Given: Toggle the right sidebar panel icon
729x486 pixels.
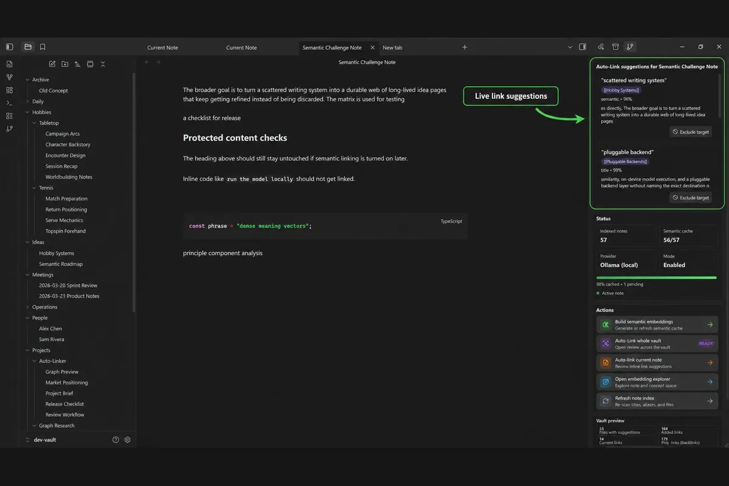Looking at the screenshot, I should coord(583,47).
